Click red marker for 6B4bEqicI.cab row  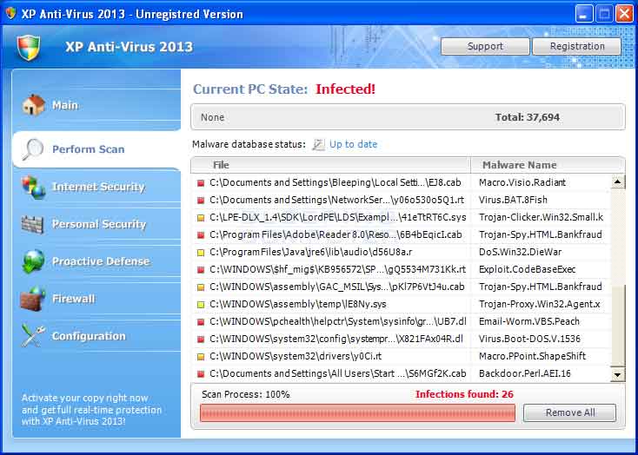click(x=200, y=235)
